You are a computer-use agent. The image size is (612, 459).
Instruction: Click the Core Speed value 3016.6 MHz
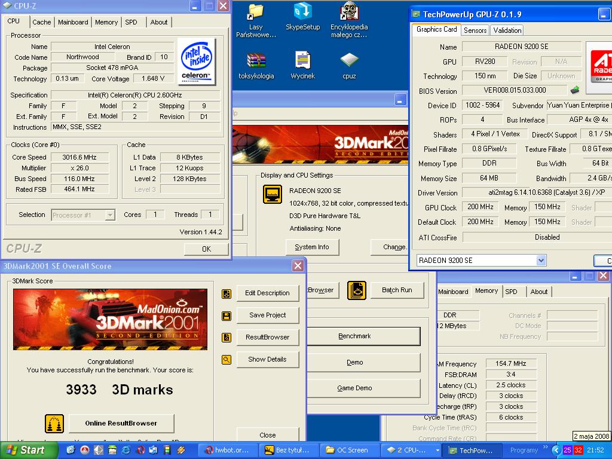pos(79,157)
